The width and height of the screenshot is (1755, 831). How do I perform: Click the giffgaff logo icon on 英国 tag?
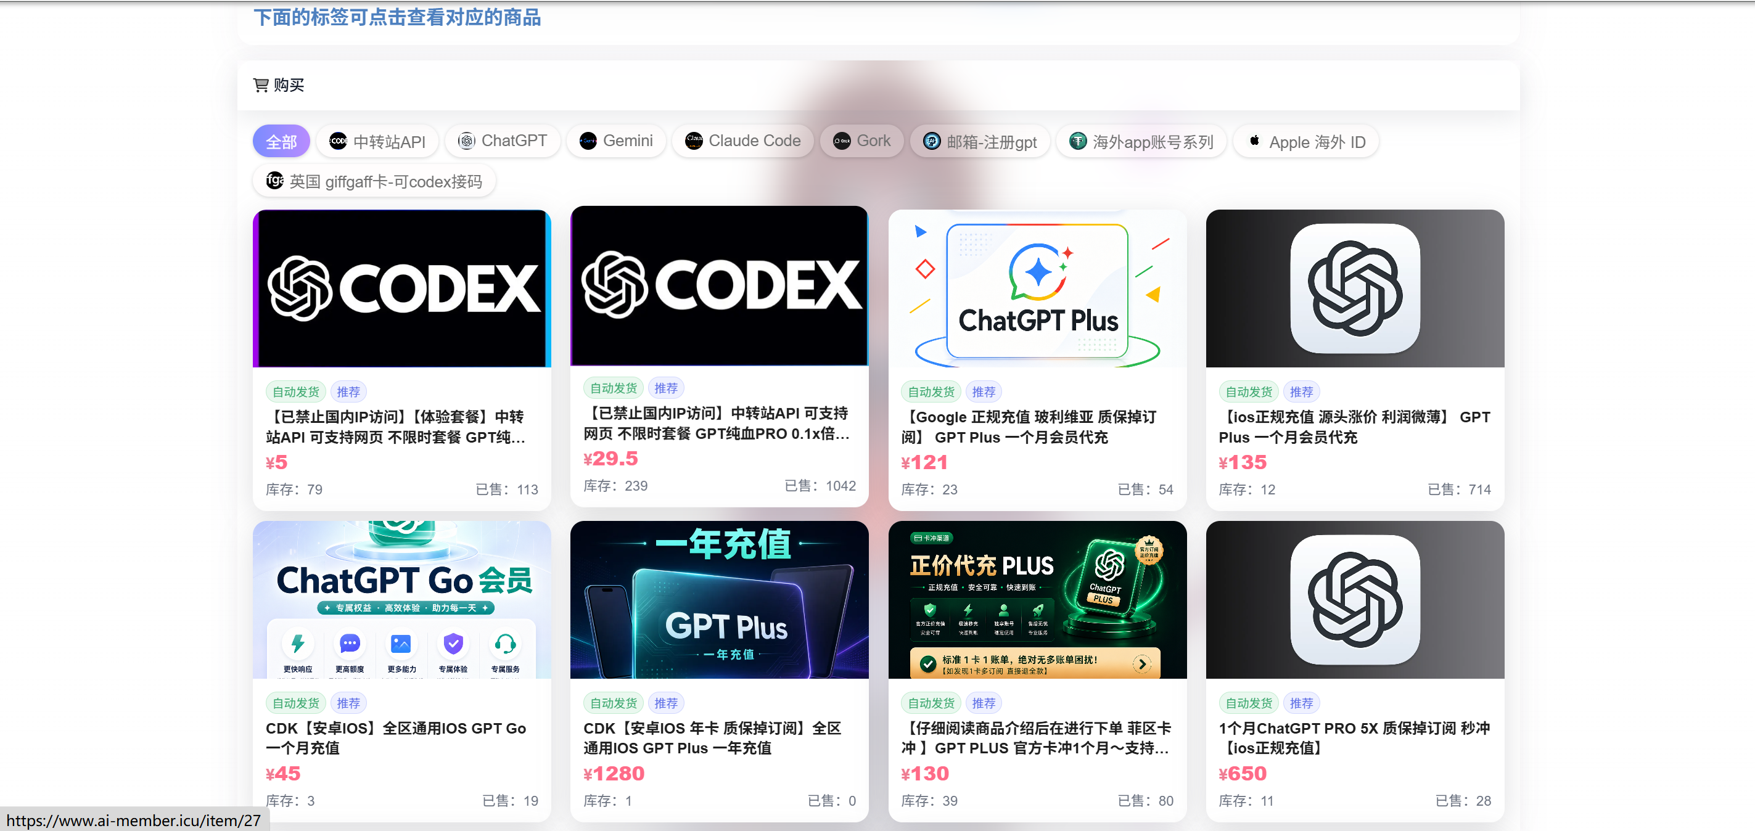pos(274,181)
